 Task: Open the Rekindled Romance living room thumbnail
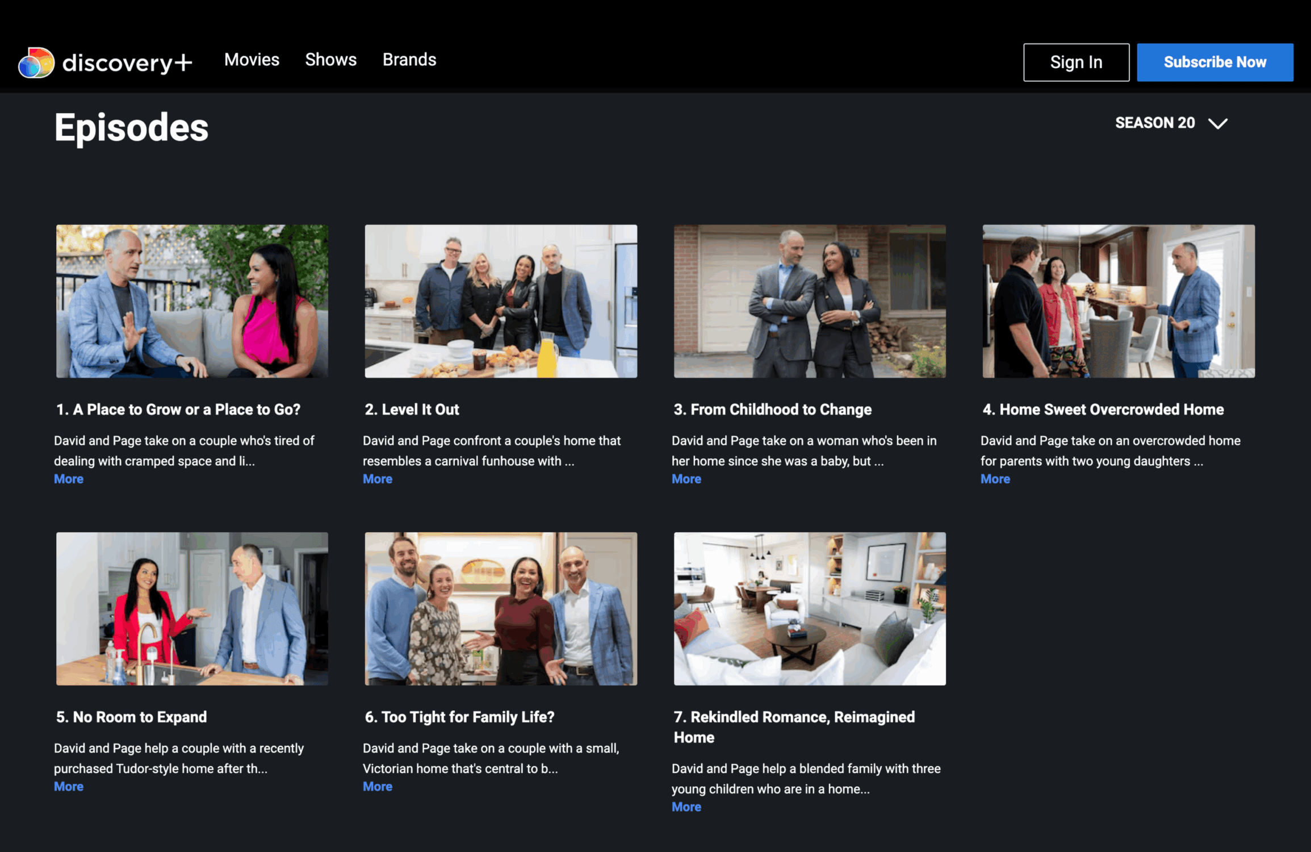pyautogui.click(x=809, y=608)
